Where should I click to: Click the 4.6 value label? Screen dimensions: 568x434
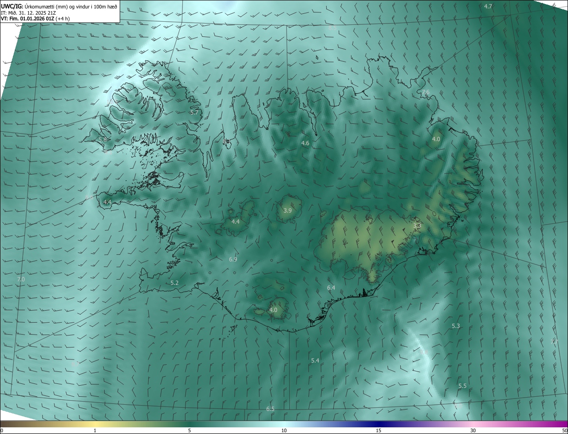click(x=305, y=143)
